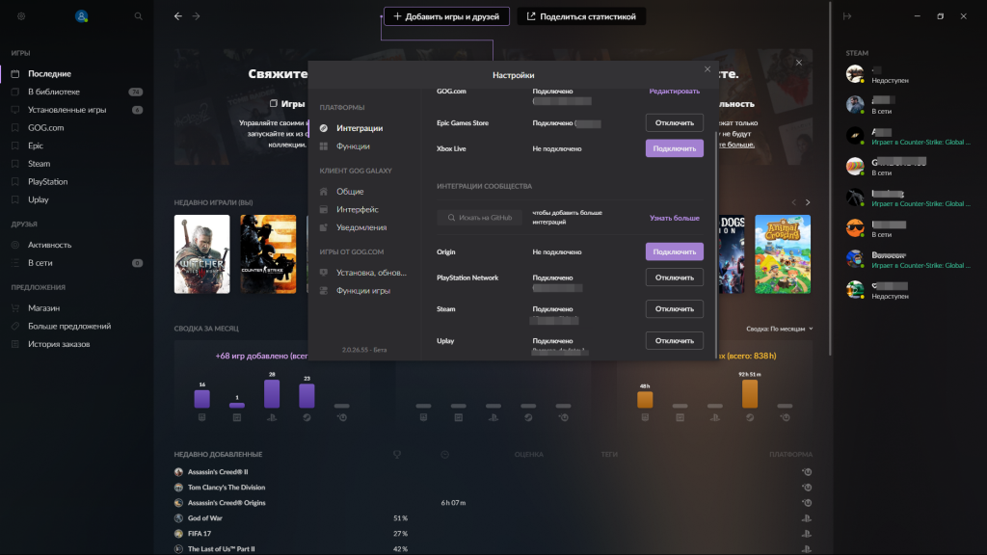Open The Witcher 3 game cover

(x=202, y=254)
